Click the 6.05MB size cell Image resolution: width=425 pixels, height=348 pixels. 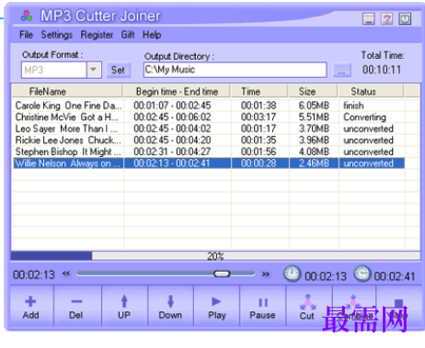314,106
